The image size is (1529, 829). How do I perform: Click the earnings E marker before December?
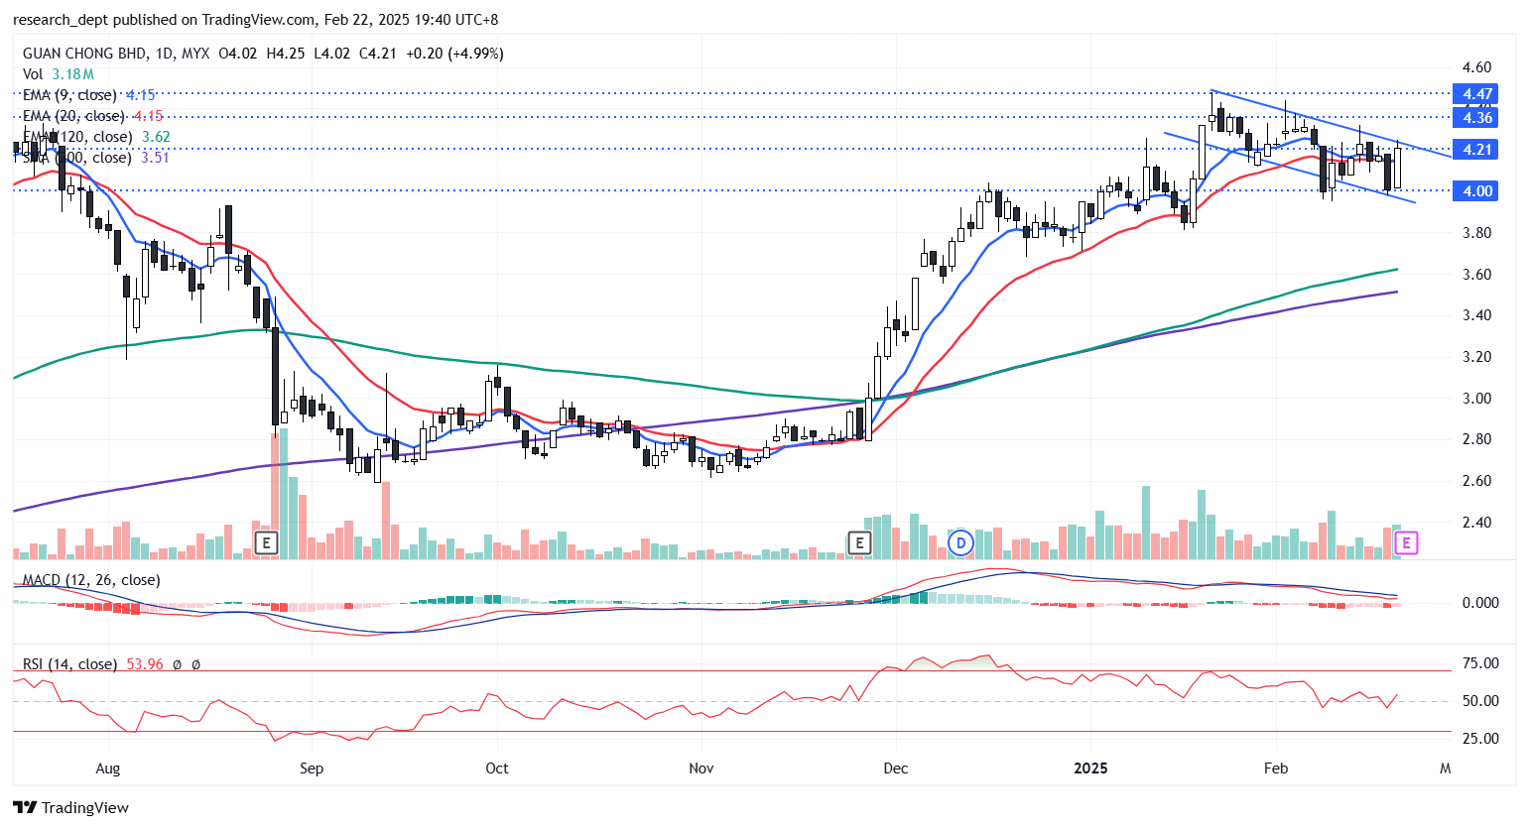[859, 542]
